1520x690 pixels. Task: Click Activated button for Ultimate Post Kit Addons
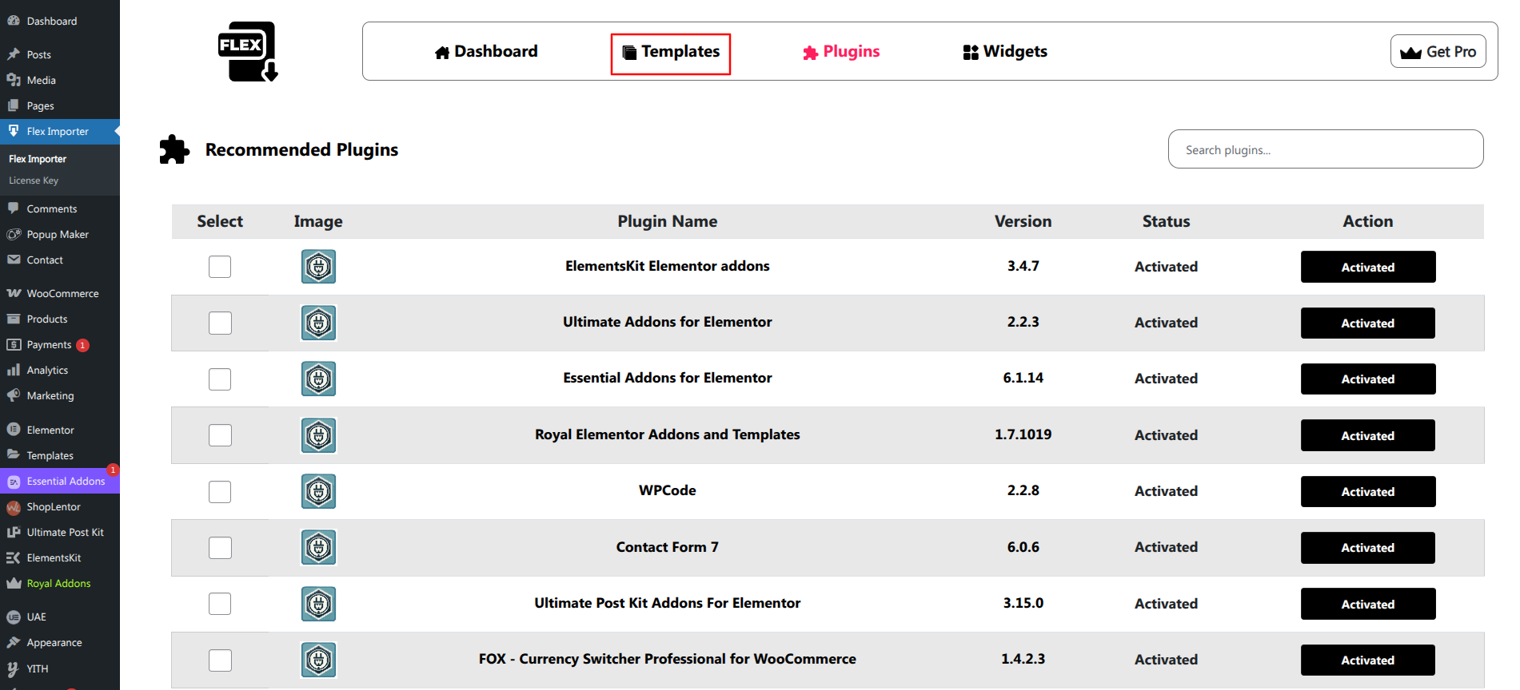(1368, 604)
